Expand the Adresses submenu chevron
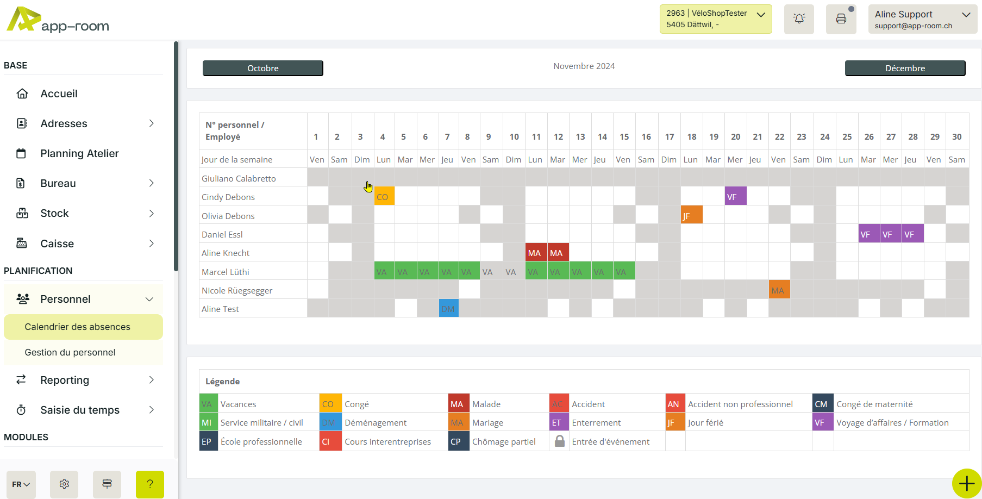This screenshot has height=499, width=982. point(152,123)
